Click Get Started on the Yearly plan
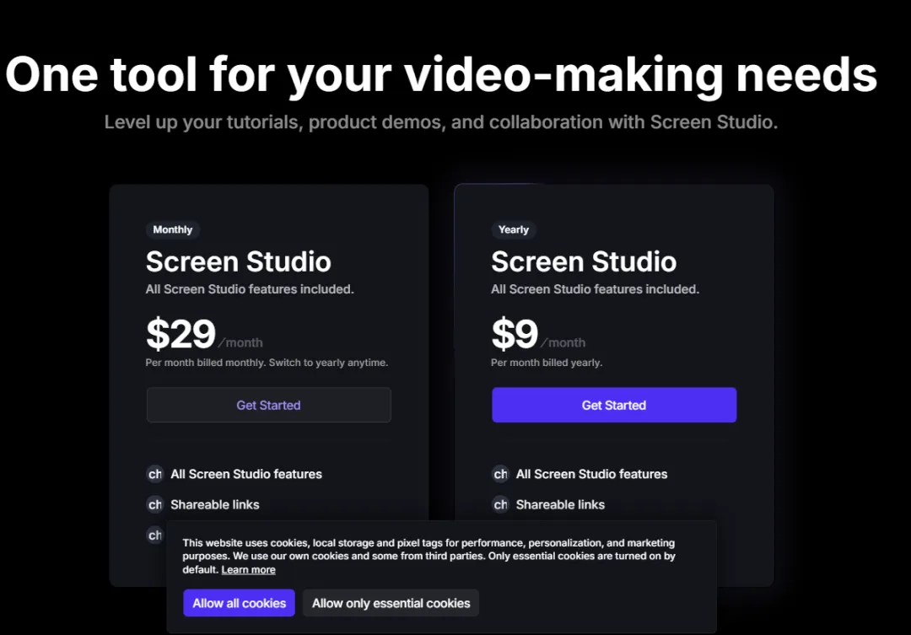 [x=614, y=405]
